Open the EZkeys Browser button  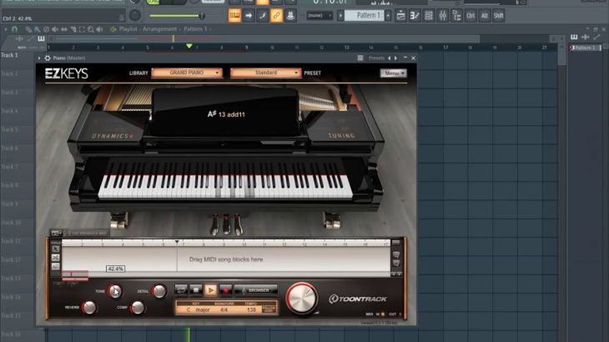click(255, 290)
